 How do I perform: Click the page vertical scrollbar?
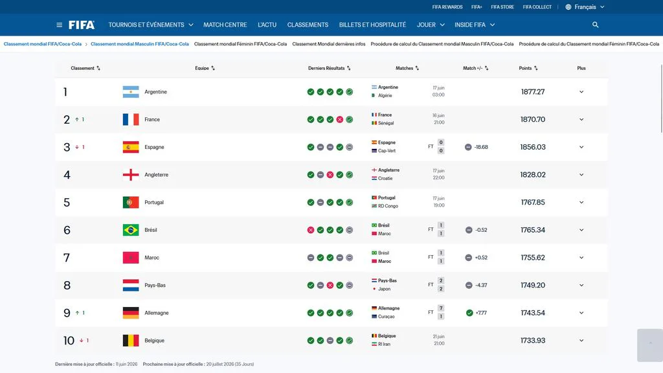tap(661, 98)
